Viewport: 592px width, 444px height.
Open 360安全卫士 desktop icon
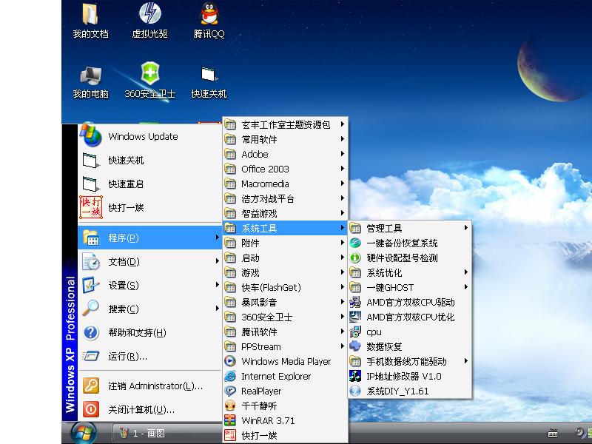click(x=150, y=75)
